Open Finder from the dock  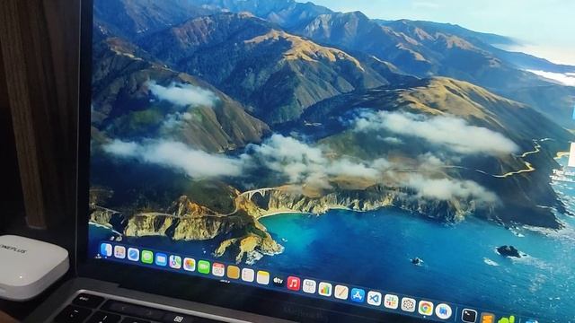point(106,249)
